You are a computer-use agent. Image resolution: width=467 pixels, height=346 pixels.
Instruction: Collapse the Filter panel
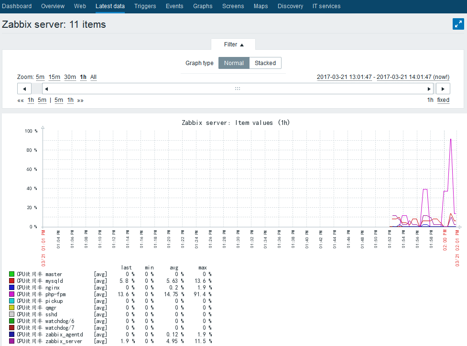(x=233, y=45)
